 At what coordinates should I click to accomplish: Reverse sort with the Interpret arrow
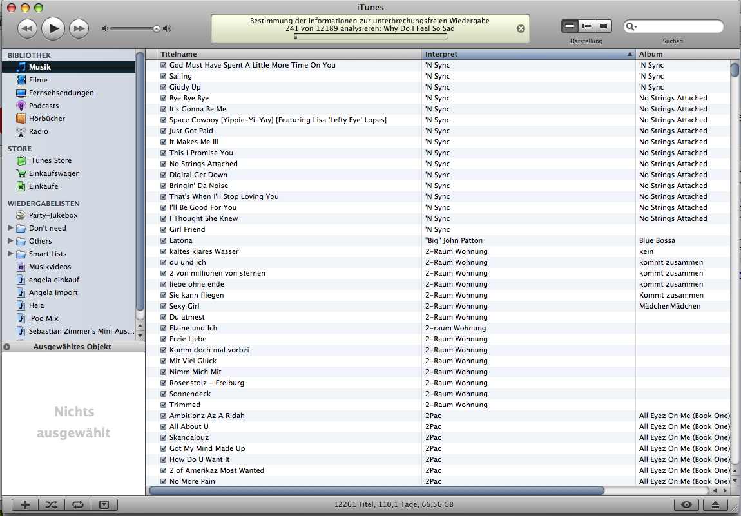point(630,54)
